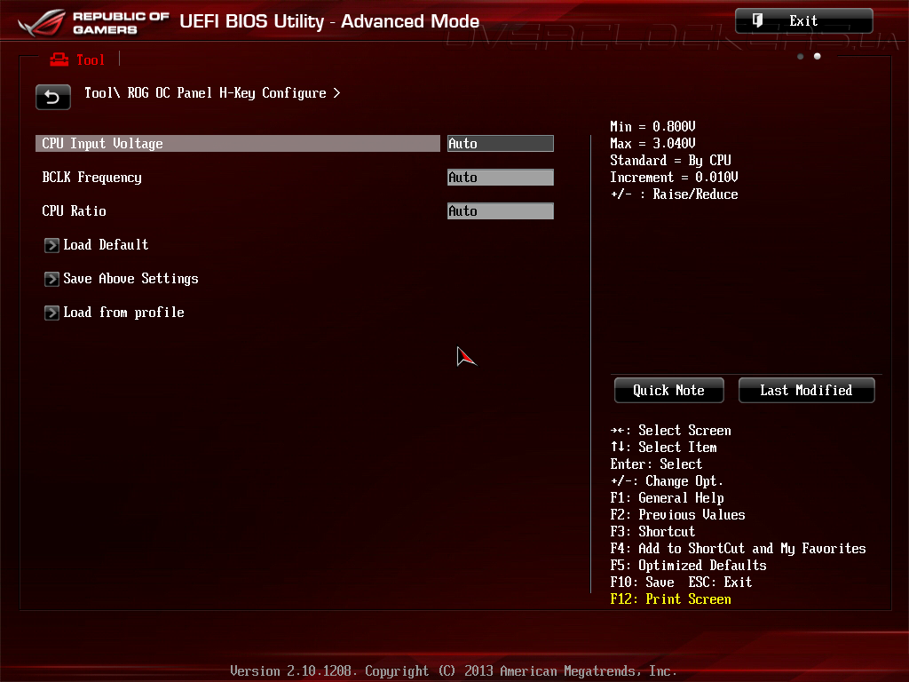Open the CPU Input Voltage Auto field
909x682 pixels.
point(501,143)
